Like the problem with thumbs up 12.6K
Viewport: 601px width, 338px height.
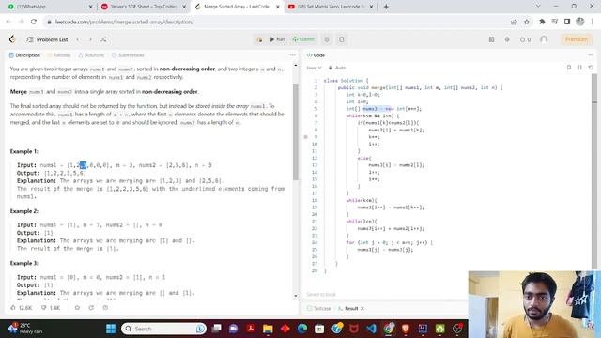21,308
